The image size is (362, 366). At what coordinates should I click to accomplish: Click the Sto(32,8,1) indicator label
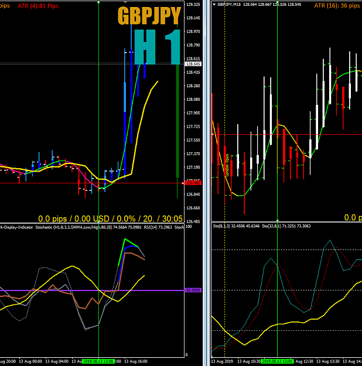click(286, 226)
